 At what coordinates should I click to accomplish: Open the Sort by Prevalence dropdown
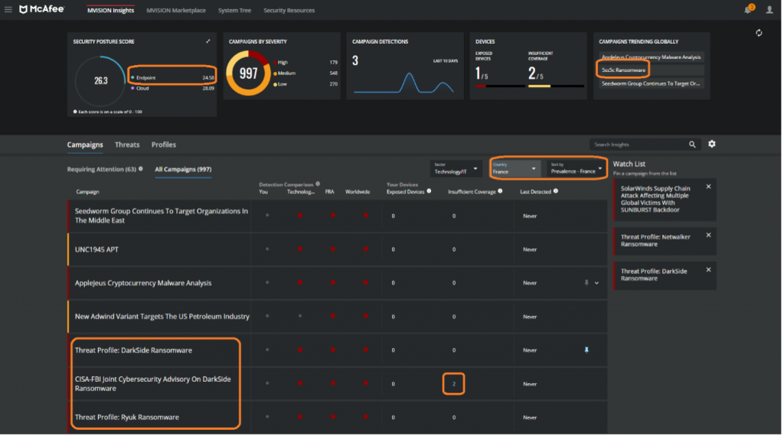[577, 169]
